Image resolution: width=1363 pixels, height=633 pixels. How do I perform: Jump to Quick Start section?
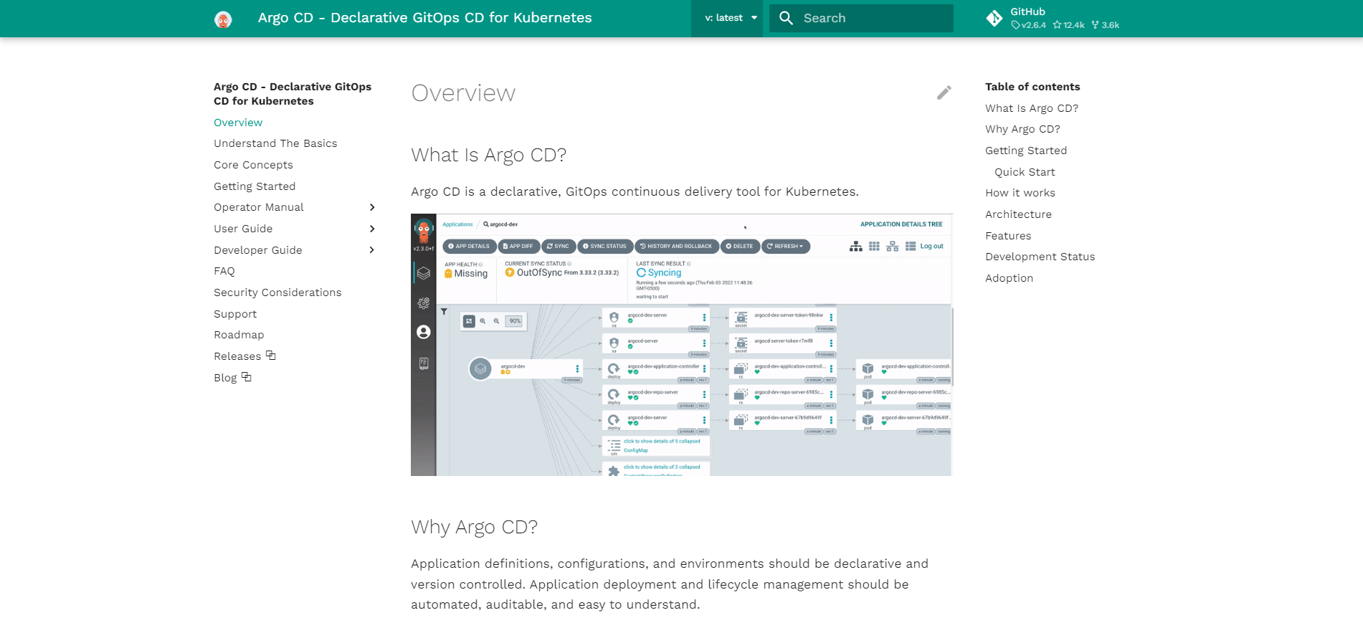(x=1025, y=172)
